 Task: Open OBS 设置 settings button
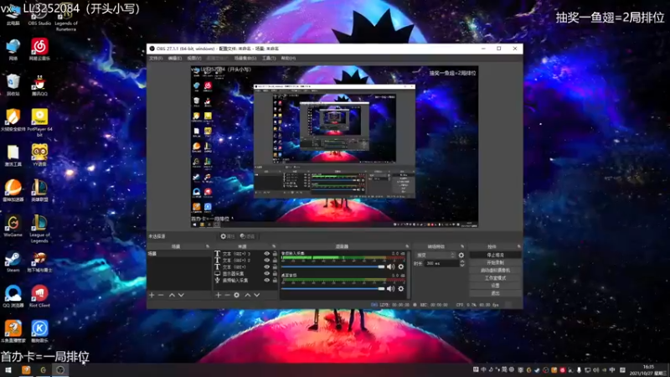point(495,286)
